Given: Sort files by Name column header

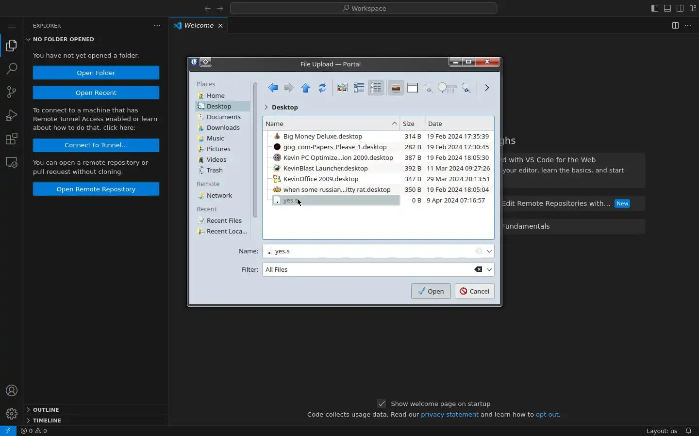Looking at the screenshot, I should click(x=331, y=124).
